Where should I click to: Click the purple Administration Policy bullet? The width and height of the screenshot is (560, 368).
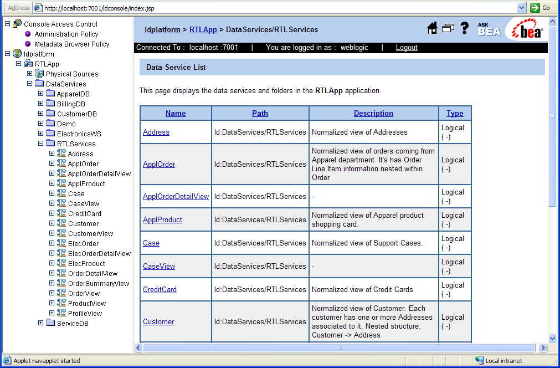(x=28, y=34)
